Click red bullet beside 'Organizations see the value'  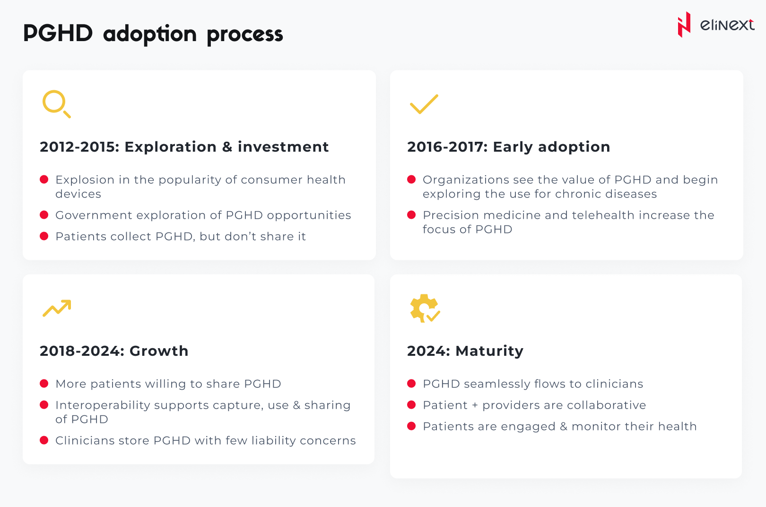(411, 180)
